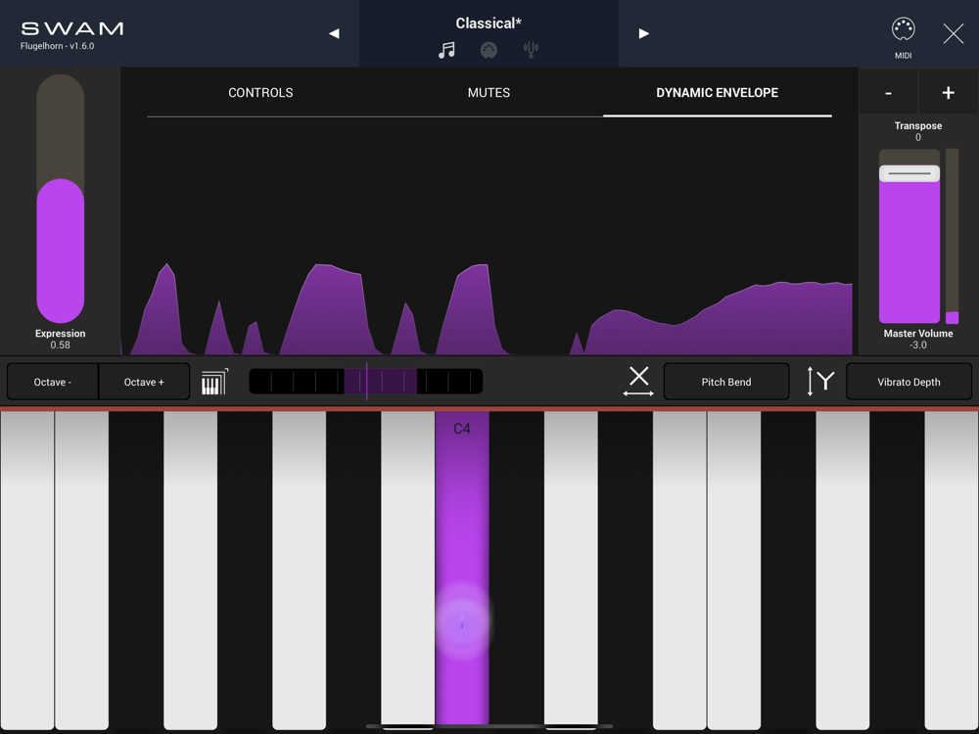979x734 pixels.
Task: Switch to the MUTES tab
Action: tap(489, 93)
